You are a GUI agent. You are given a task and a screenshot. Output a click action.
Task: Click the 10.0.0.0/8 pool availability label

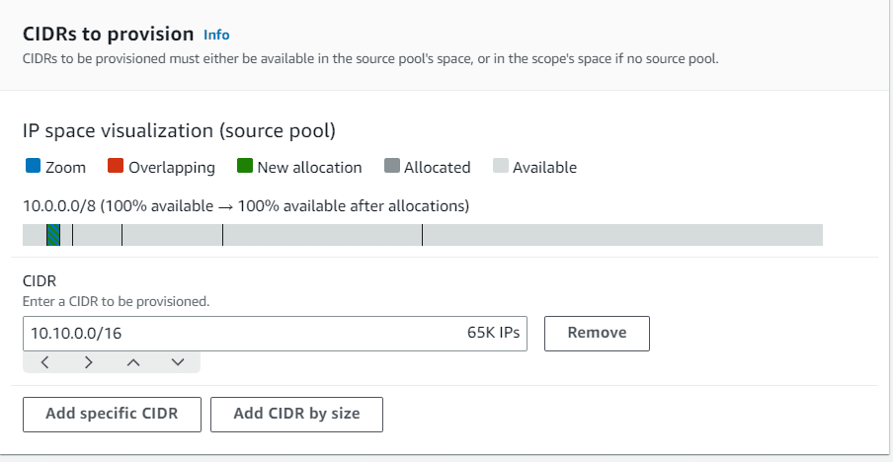[245, 206]
